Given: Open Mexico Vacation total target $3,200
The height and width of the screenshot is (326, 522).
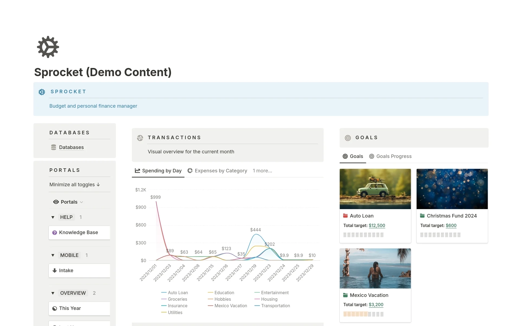Looking at the screenshot, I should [376, 305].
